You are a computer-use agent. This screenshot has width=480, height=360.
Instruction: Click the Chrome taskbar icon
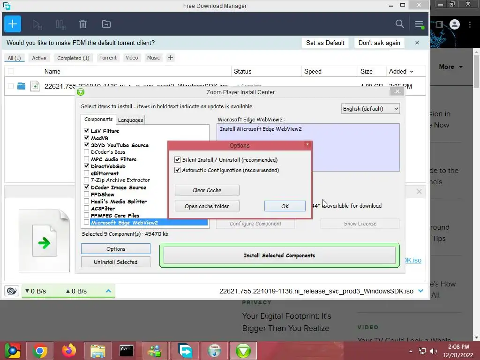coord(40,351)
